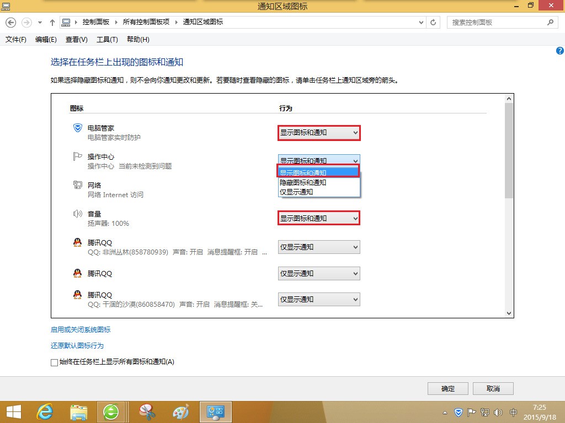Click the Refresh button beside the address bar
The height and width of the screenshot is (423, 565).
pos(433,22)
